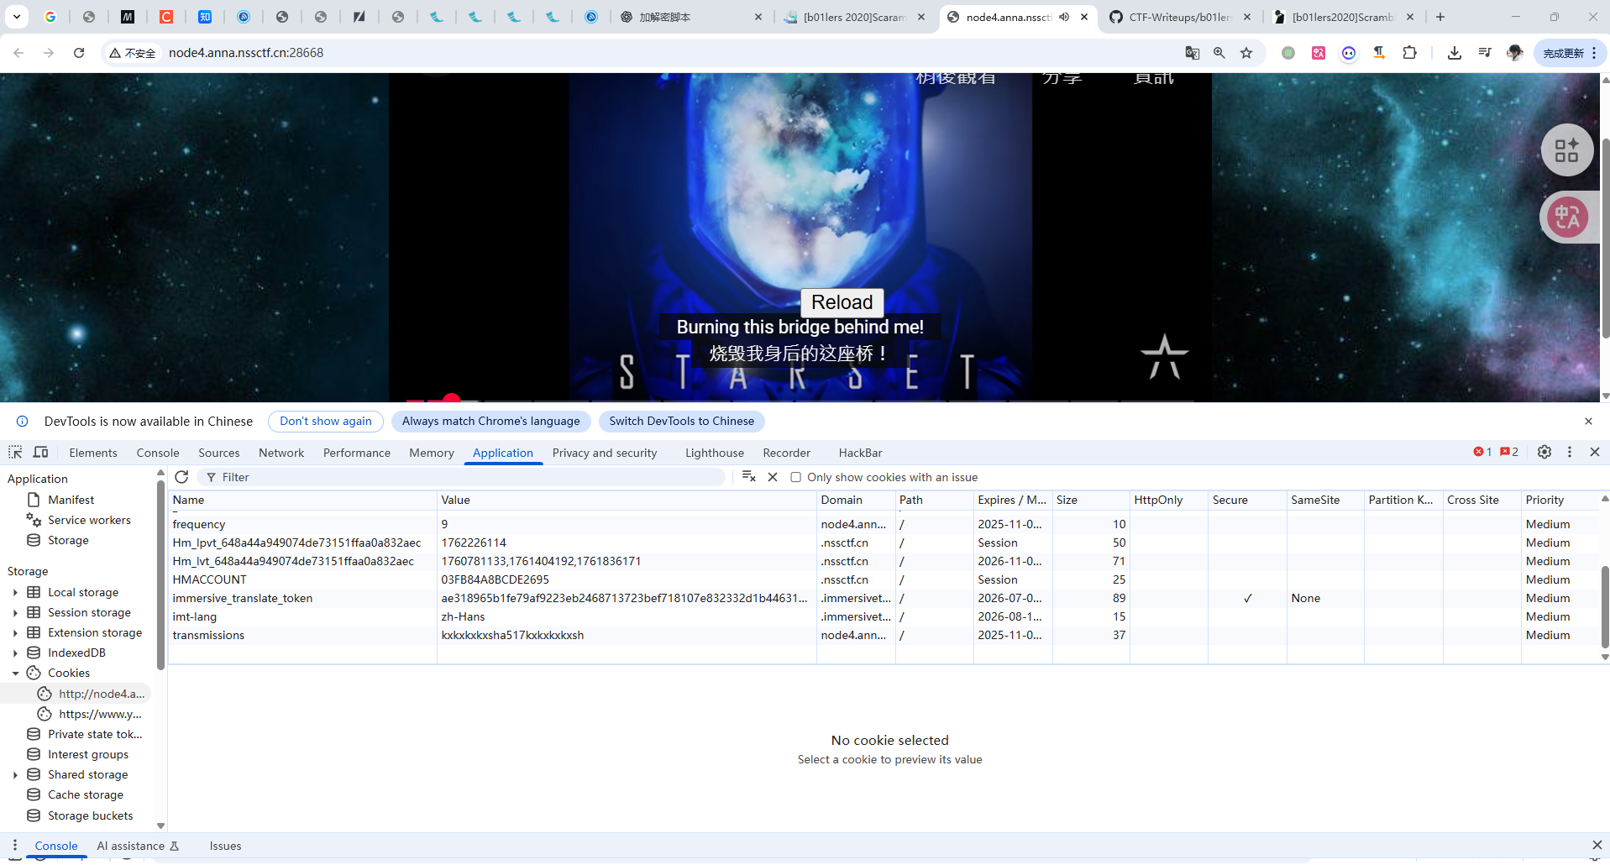
Task: Open the Lighthouse tab
Action: pos(715,453)
